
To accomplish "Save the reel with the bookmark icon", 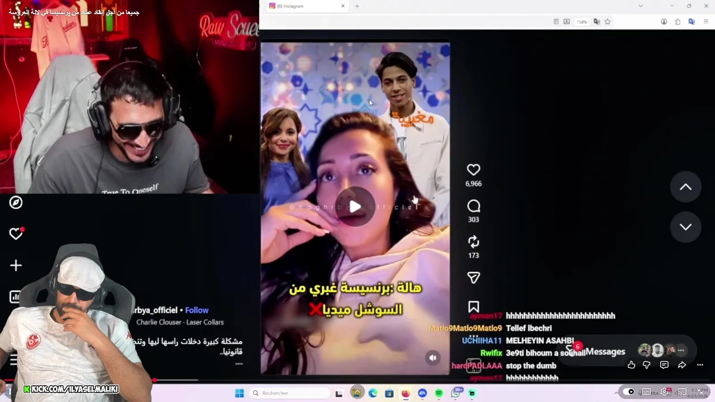I will click(473, 307).
